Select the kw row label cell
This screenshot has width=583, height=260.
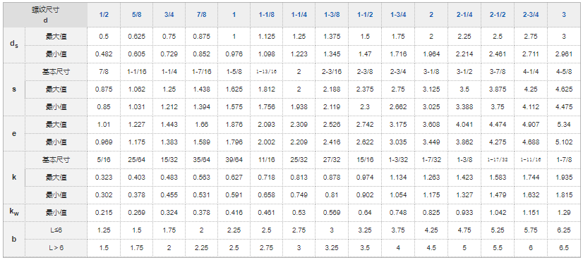click(x=14, y=213)
